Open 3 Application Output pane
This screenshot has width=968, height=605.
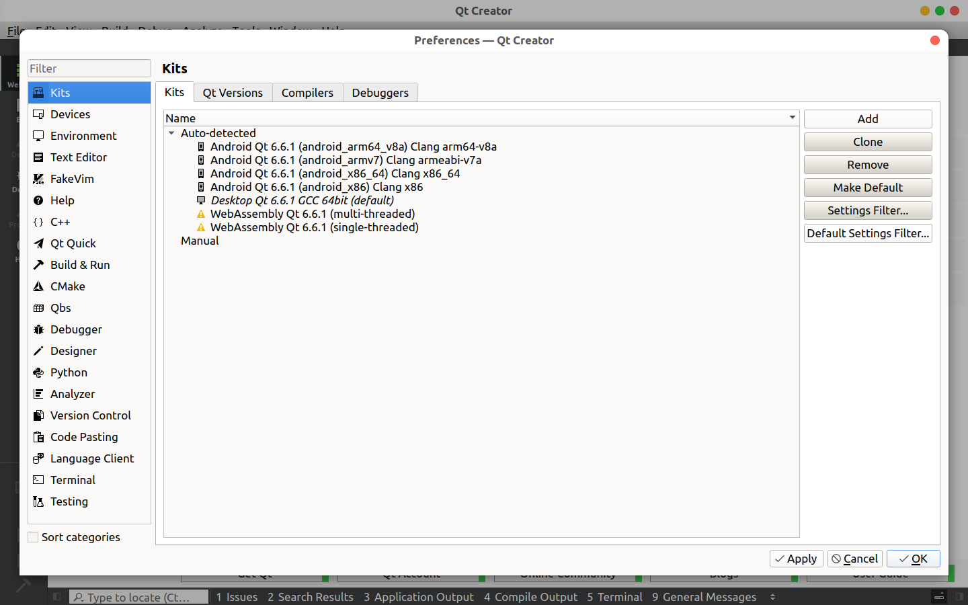(x=419, y=597)
